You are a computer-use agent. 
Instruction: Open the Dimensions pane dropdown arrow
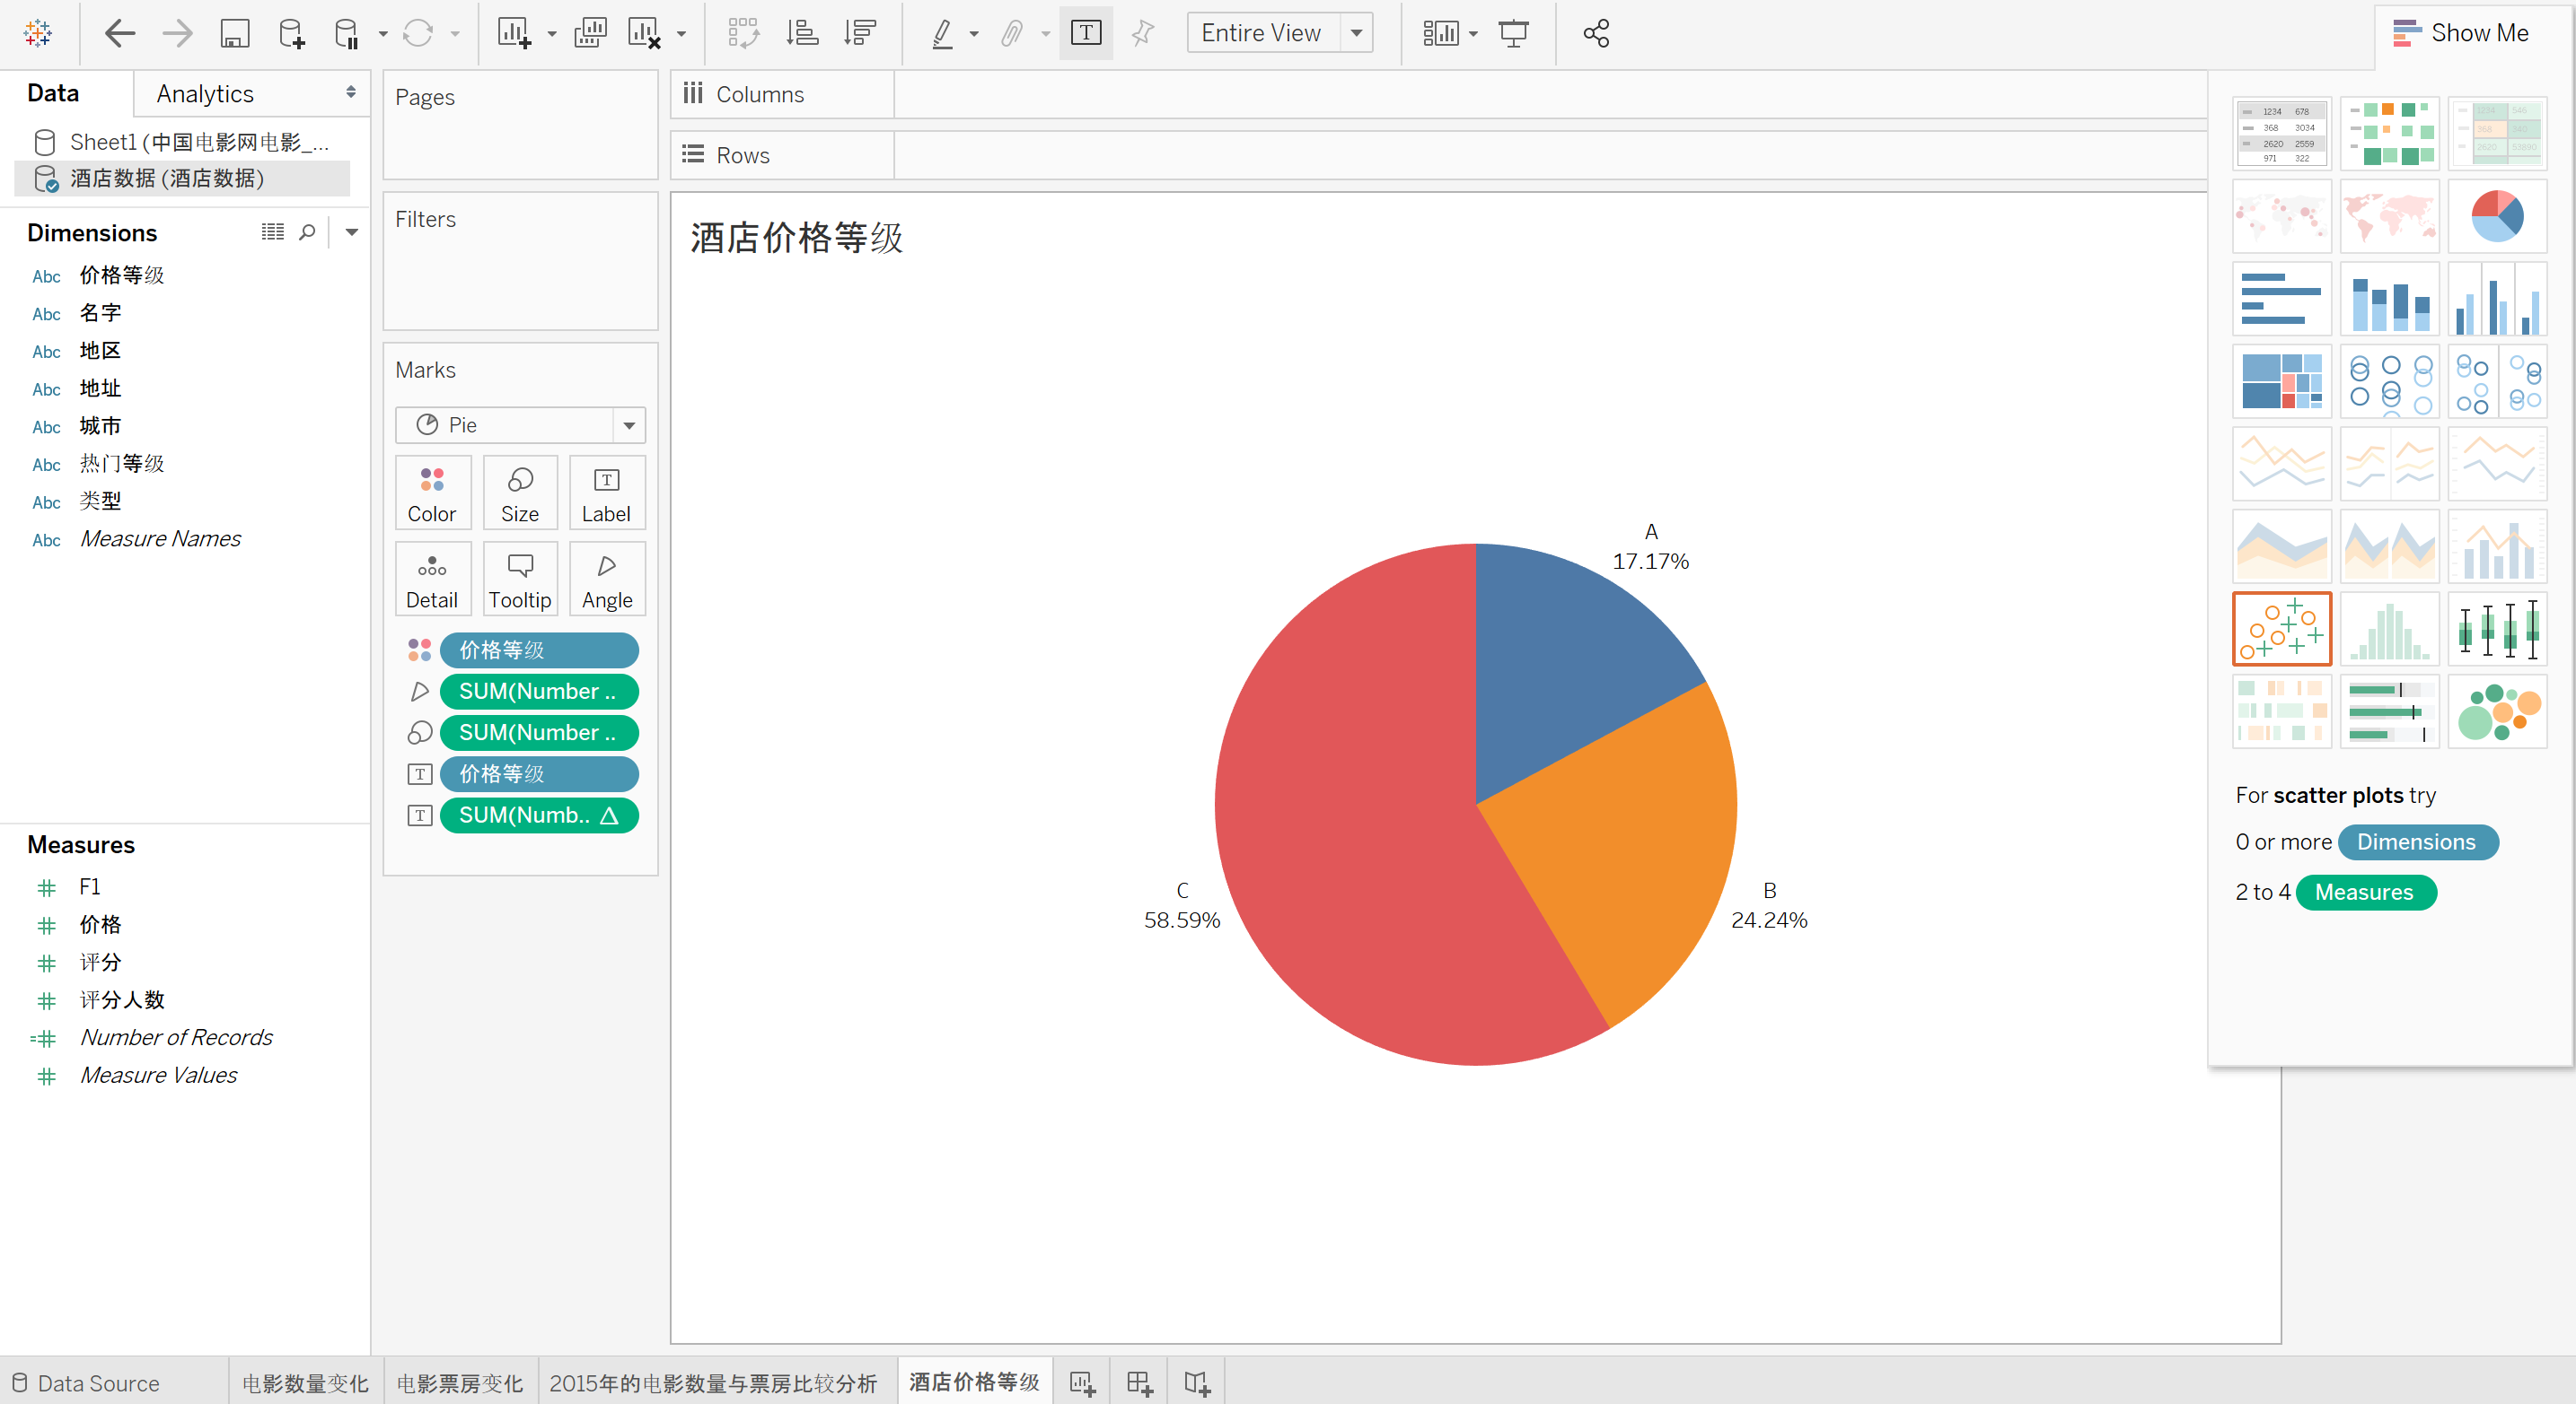pos(351,233)
